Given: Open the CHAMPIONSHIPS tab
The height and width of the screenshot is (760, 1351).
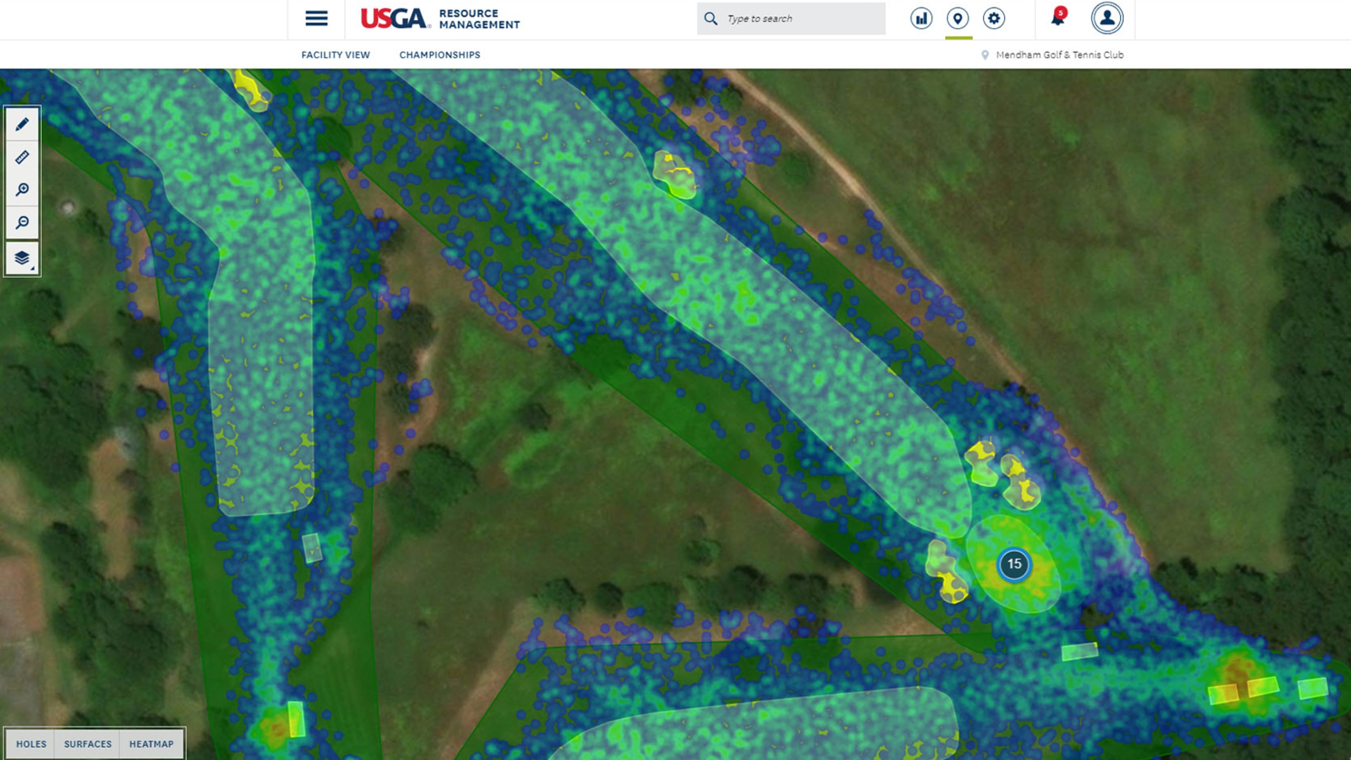Looking at the screenshot, I should pyautogui.click(x=440, y=55).
